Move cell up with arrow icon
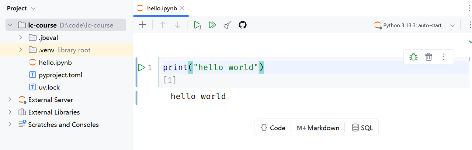This screenshot has width=472, height=150. pyautogui.click(x=163, y=25)
